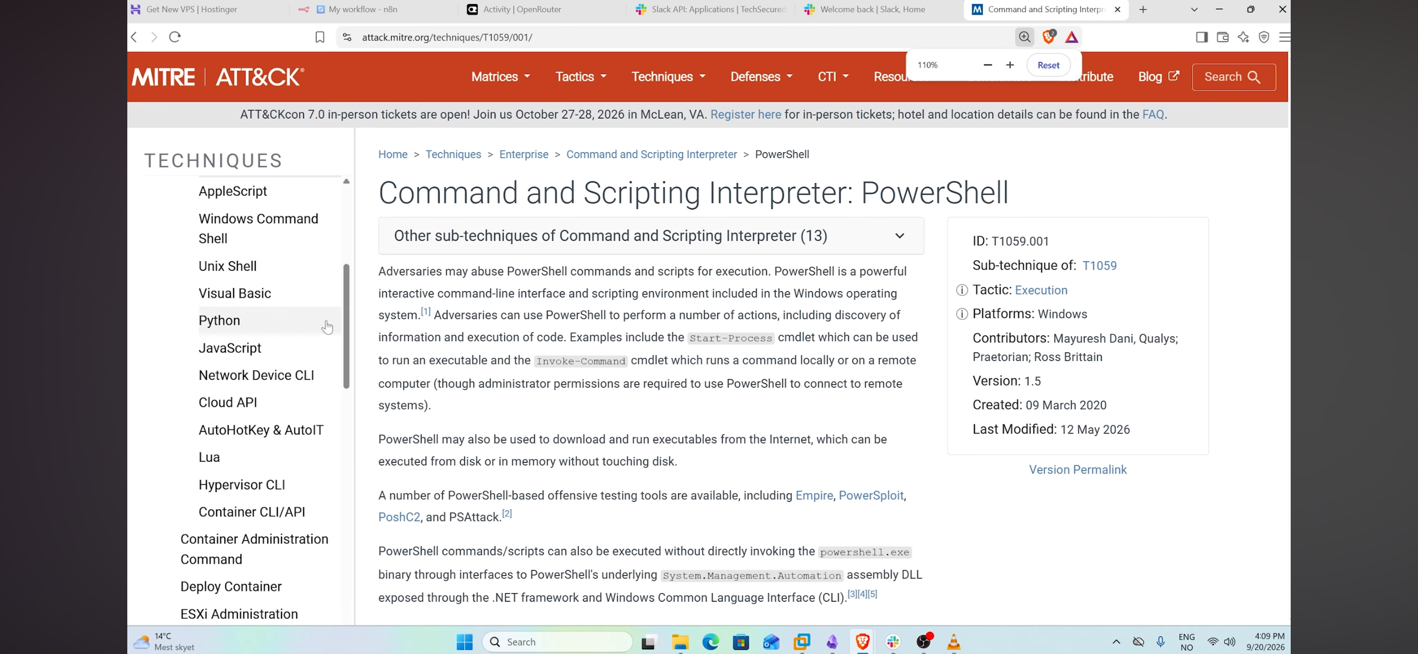Screen dimensions: 1418x654
Task: Open Brave Shields lion icon
Action: click(x=1049, y=37)
